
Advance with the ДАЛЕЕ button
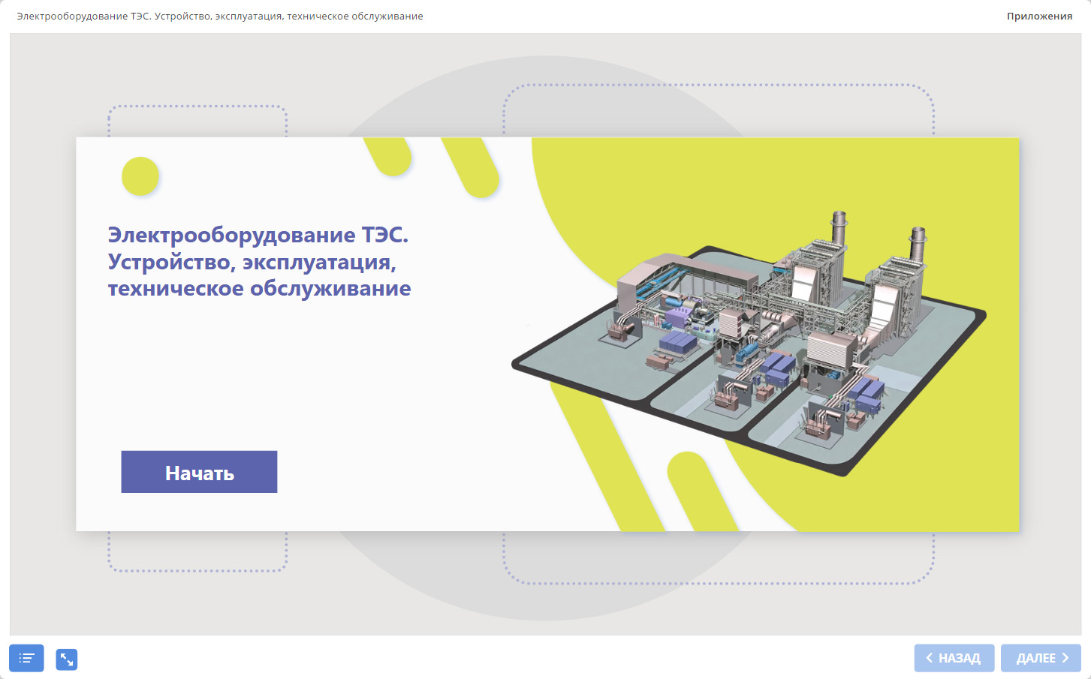tap(1040, 658)
